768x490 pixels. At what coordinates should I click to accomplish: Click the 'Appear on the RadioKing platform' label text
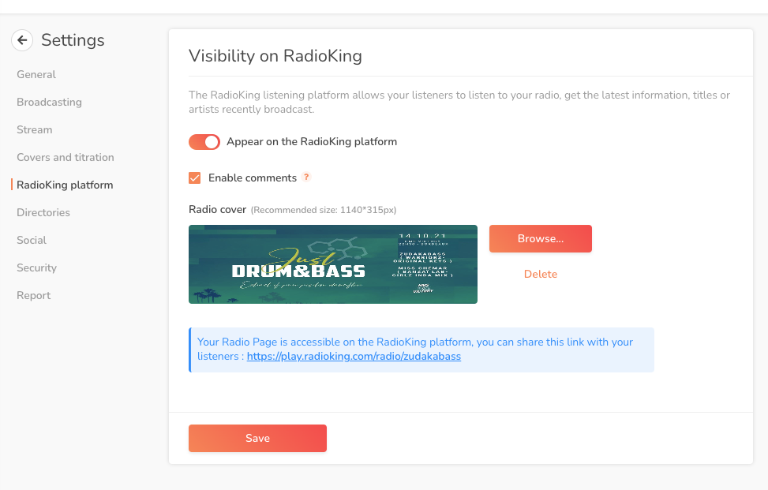pos(312,141)
